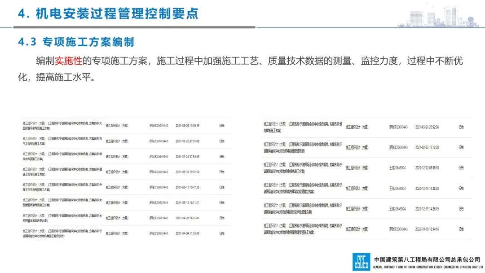This screenshot has width=485, height=273.
Task: Click date cell '2020-12-15 14:26:19'
Action: (427, 209)
